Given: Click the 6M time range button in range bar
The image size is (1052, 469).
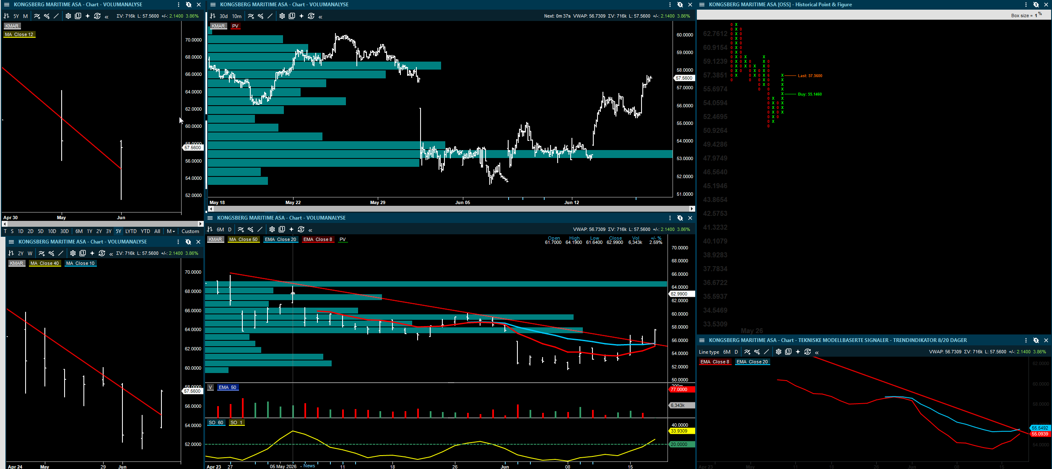Looking at the screenshot, I should 79,231.
